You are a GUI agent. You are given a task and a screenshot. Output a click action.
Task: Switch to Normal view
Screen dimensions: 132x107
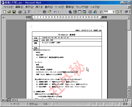click(x=3, y=100)
